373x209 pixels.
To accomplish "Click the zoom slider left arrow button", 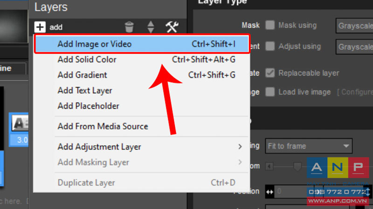I will (269, 166).
